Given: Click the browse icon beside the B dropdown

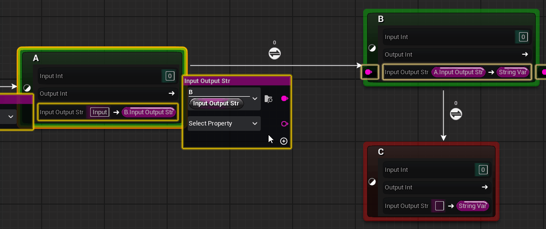Looking at the screenshot, I should pos(268,99).
